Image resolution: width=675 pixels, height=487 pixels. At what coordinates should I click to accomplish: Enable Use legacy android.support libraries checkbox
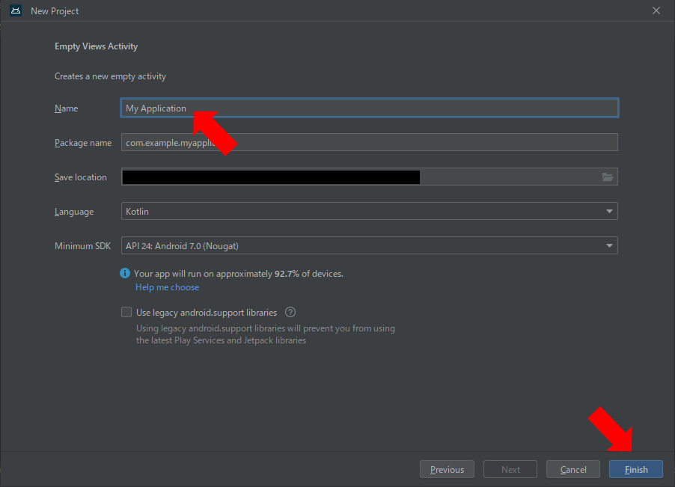tap(126, 312)
